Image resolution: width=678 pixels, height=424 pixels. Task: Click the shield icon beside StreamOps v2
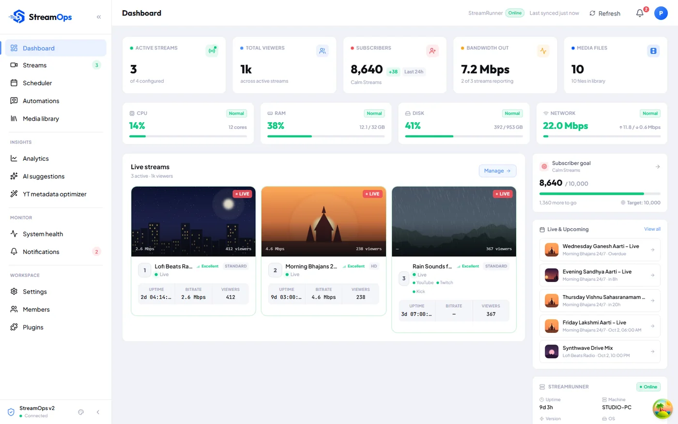(11, 412)
